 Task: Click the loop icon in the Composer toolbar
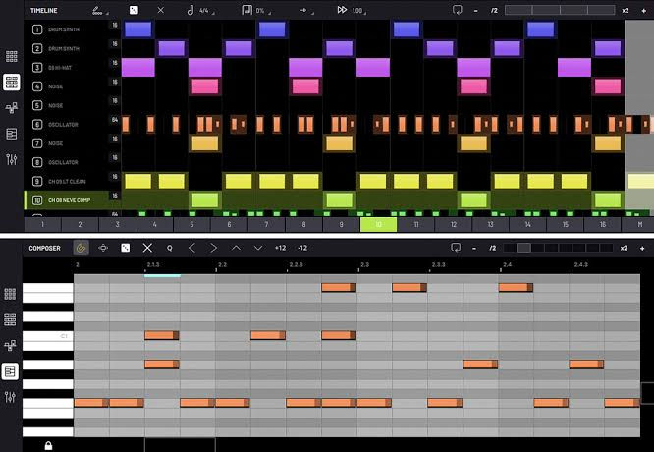pyautogui.click(x=456, y=248)
